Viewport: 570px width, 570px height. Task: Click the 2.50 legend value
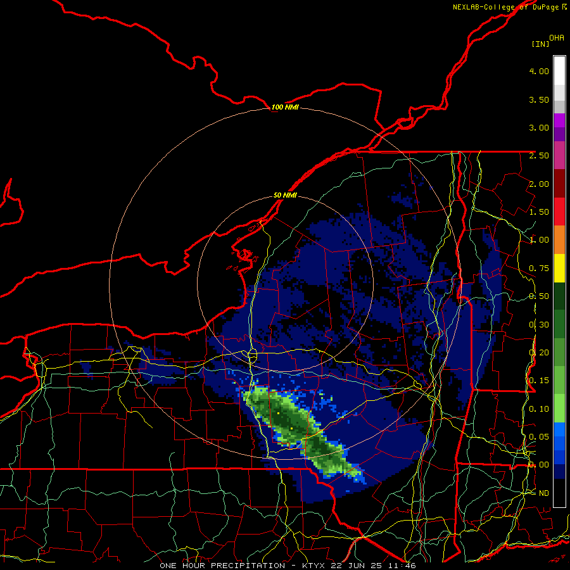point(539,156)
